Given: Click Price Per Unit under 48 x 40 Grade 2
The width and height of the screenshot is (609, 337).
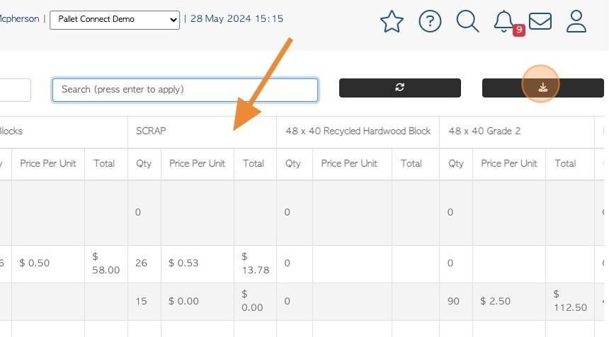Looking at the screenshot, I should 508,163.
